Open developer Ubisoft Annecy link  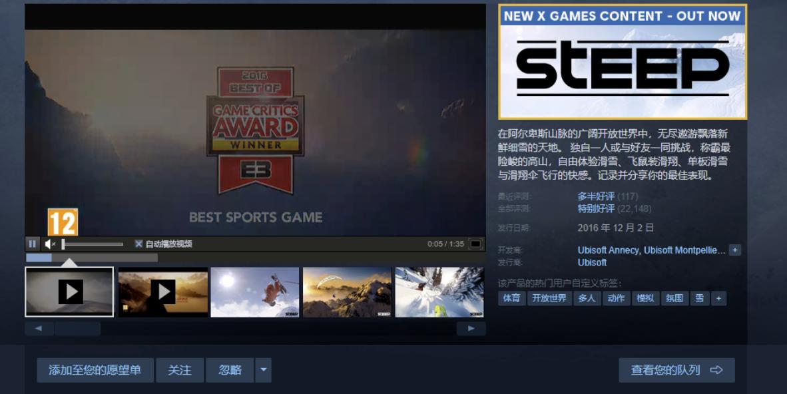tap(608, 250)
